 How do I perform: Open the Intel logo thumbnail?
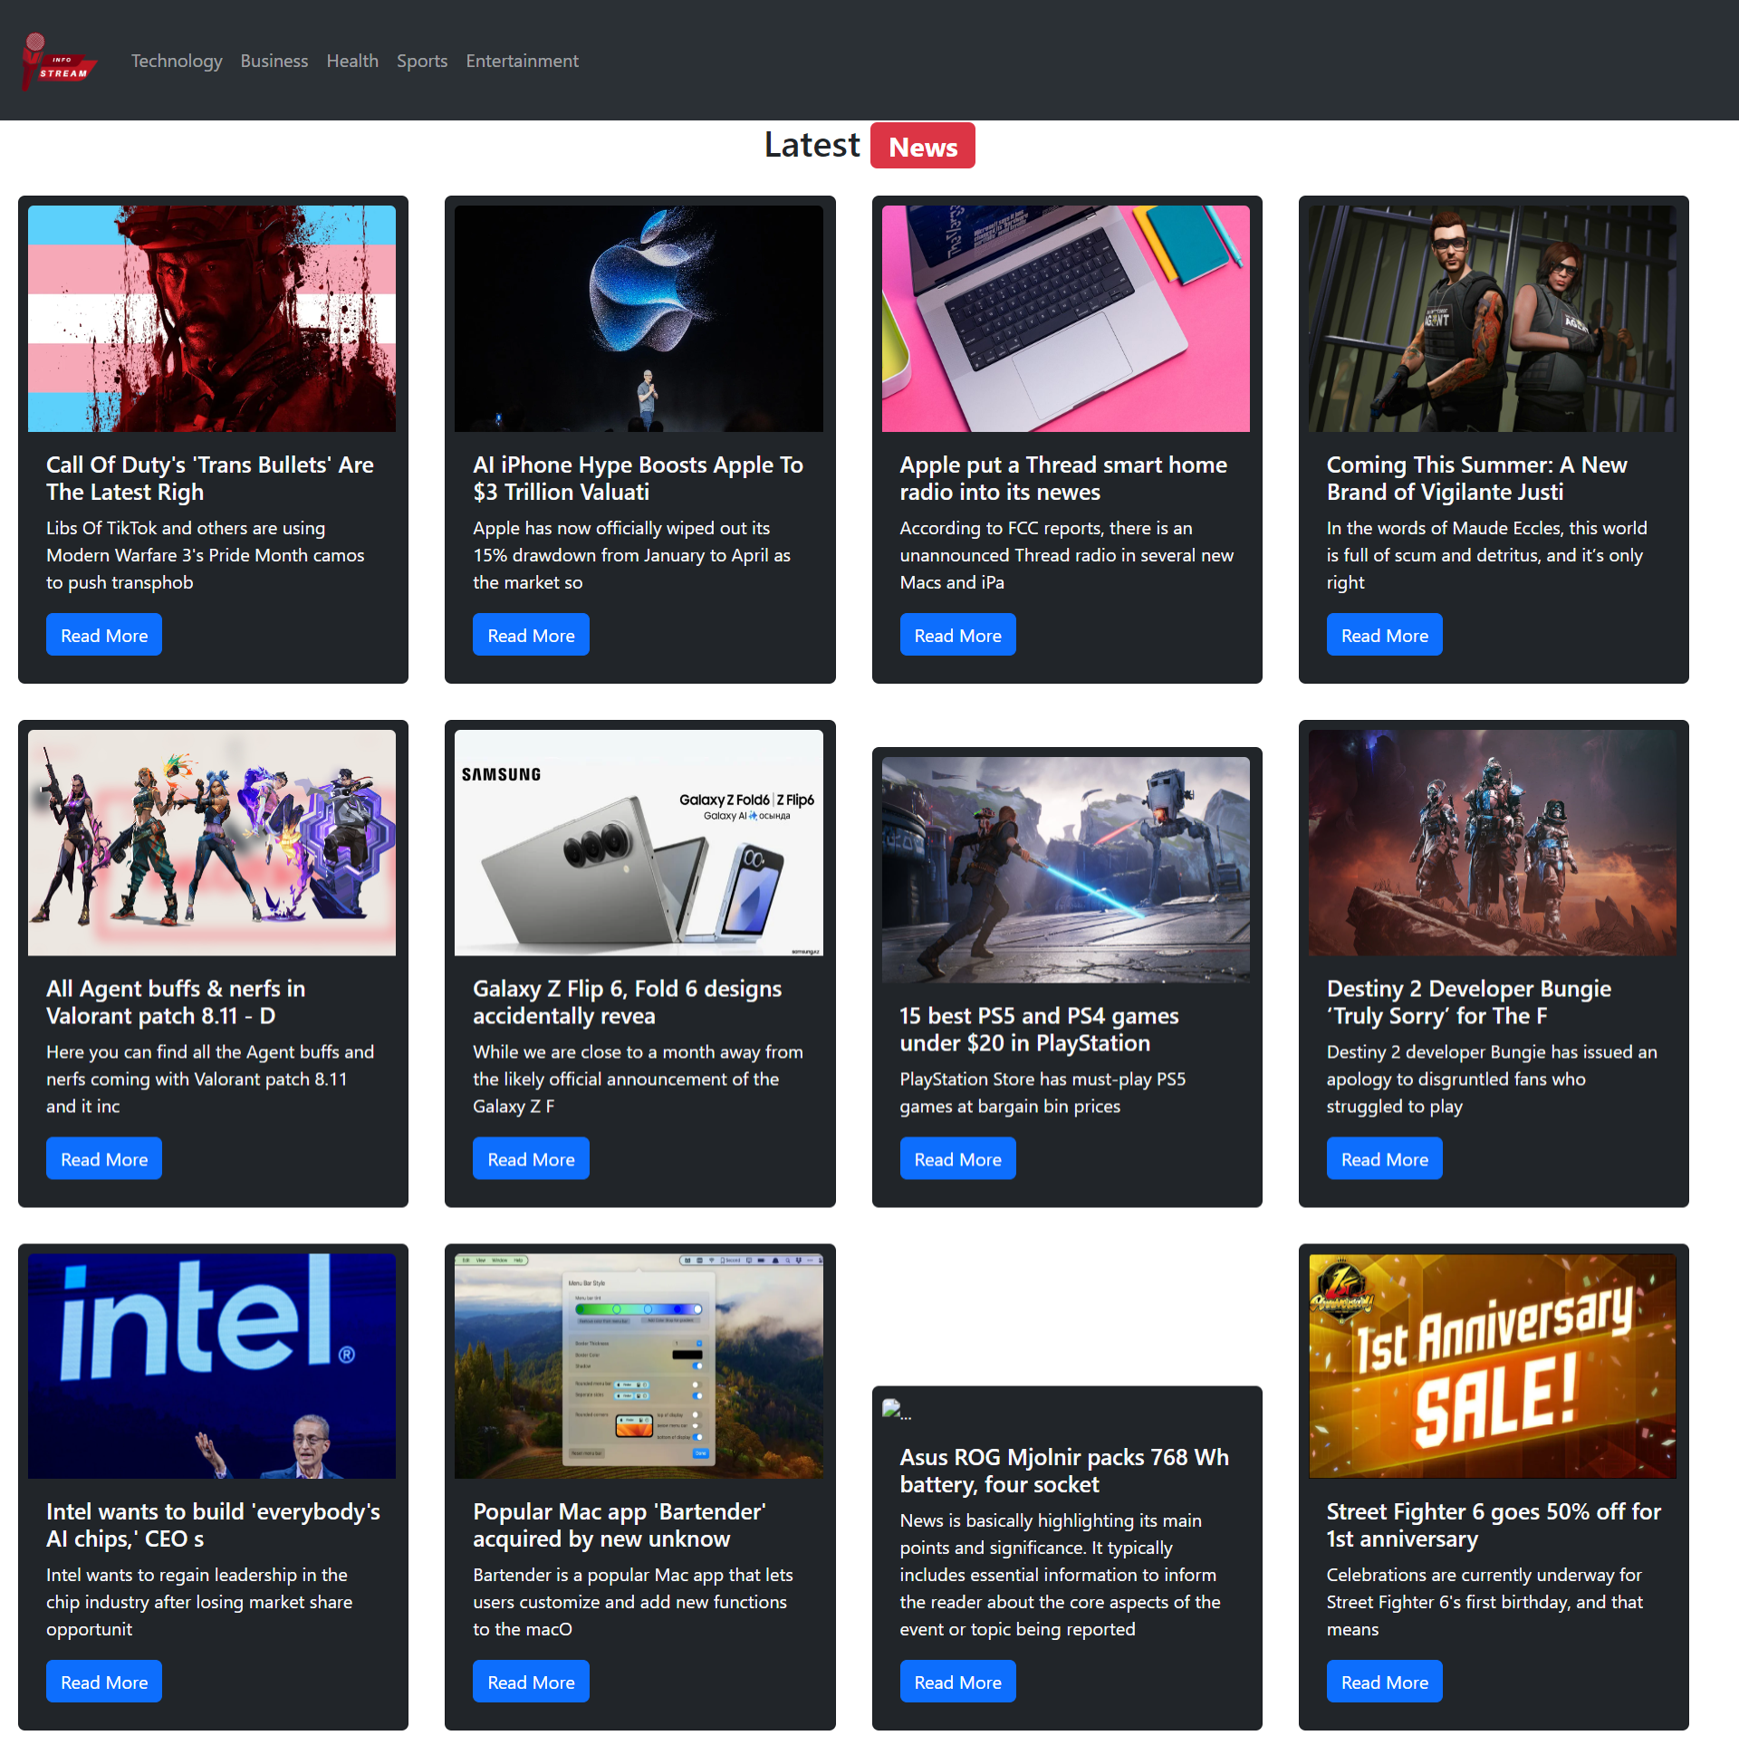pyautogui.click(x=212, y=1366)
